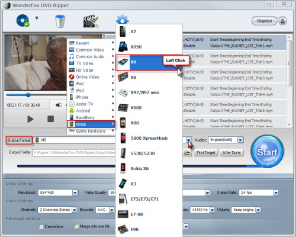
Task: Click the Find Target button
Action: coord(205,153)
